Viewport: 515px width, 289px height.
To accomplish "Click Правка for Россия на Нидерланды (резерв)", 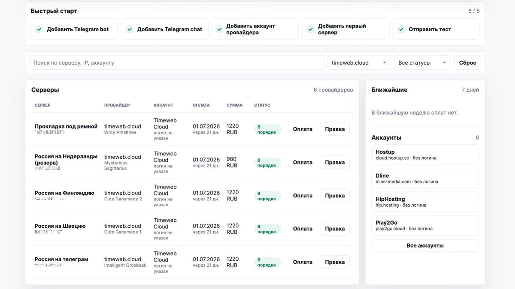I will pos(335,162).
